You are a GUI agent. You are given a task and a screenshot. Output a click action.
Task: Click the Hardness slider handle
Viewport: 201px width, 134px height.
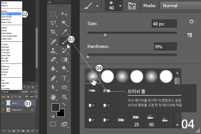[x=88, y=57]
